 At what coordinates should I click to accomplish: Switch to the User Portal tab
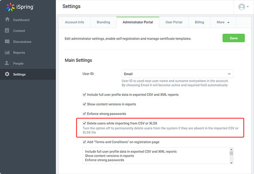pyautogui.click(x=174, y=22)
